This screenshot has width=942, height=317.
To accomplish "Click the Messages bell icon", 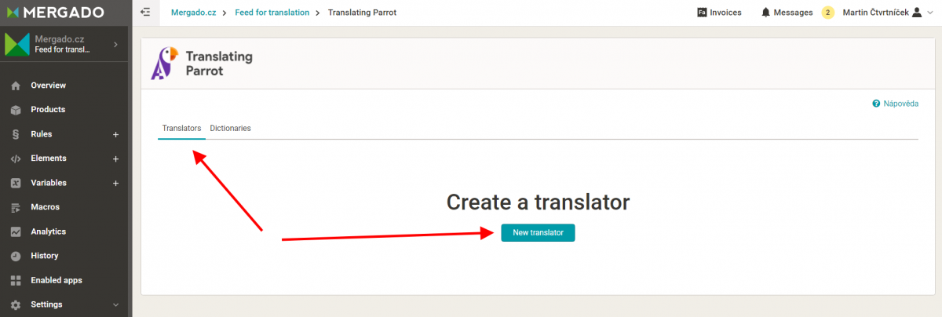I will point(765,13).
